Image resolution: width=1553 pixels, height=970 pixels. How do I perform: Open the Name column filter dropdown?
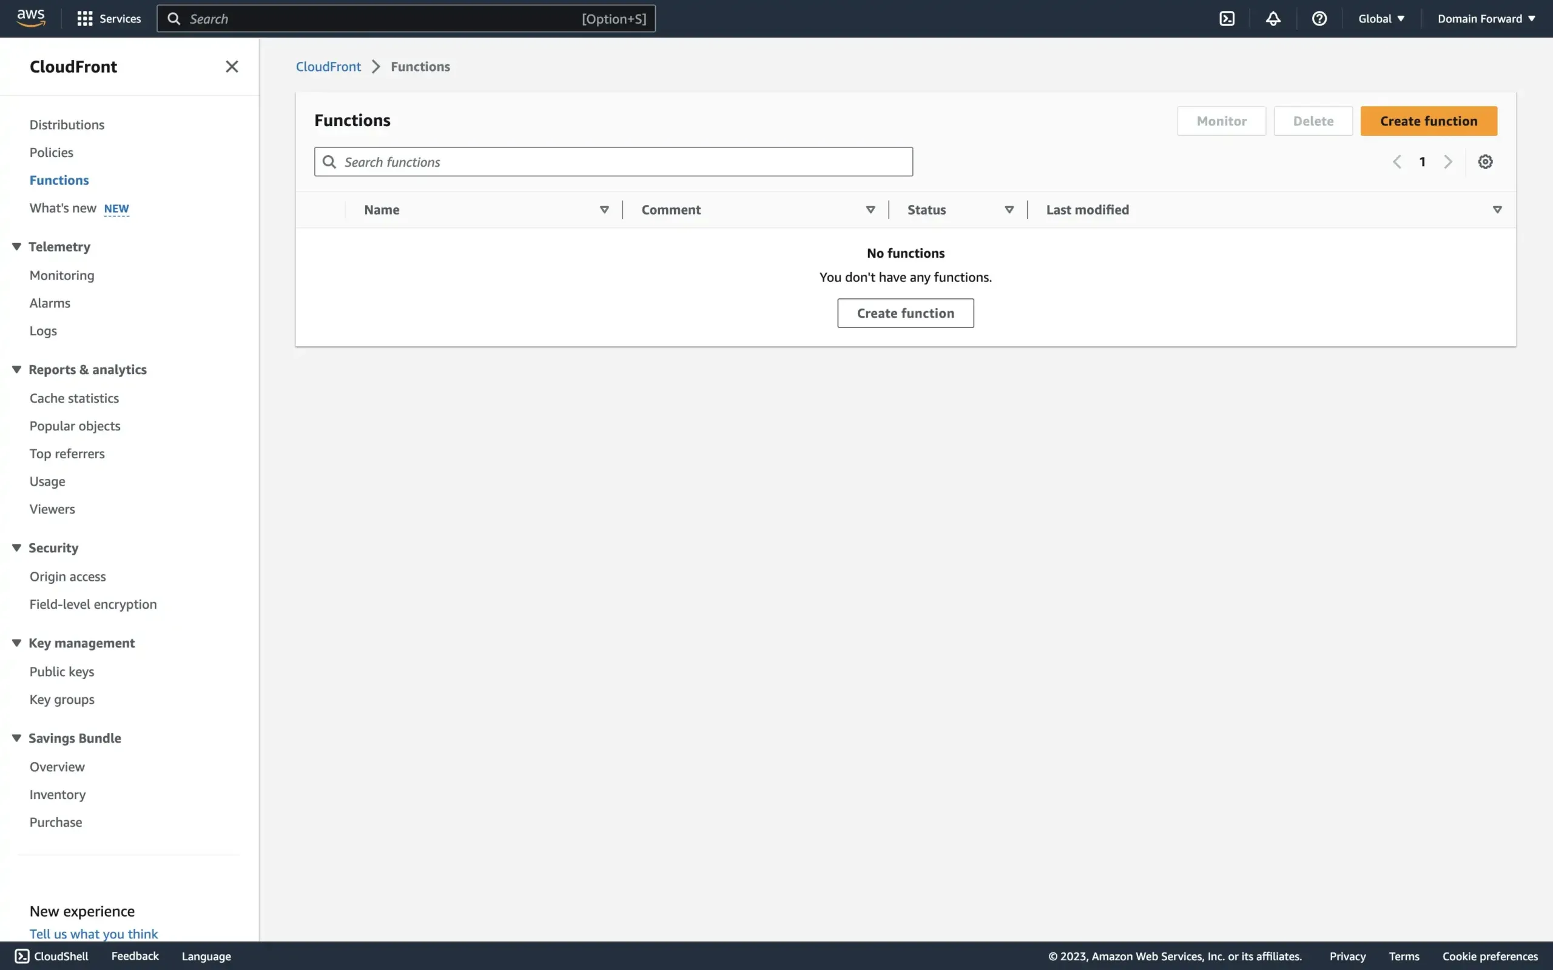click(604, 209)
